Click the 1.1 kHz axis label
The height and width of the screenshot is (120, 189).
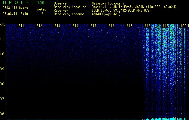(2, 39)
